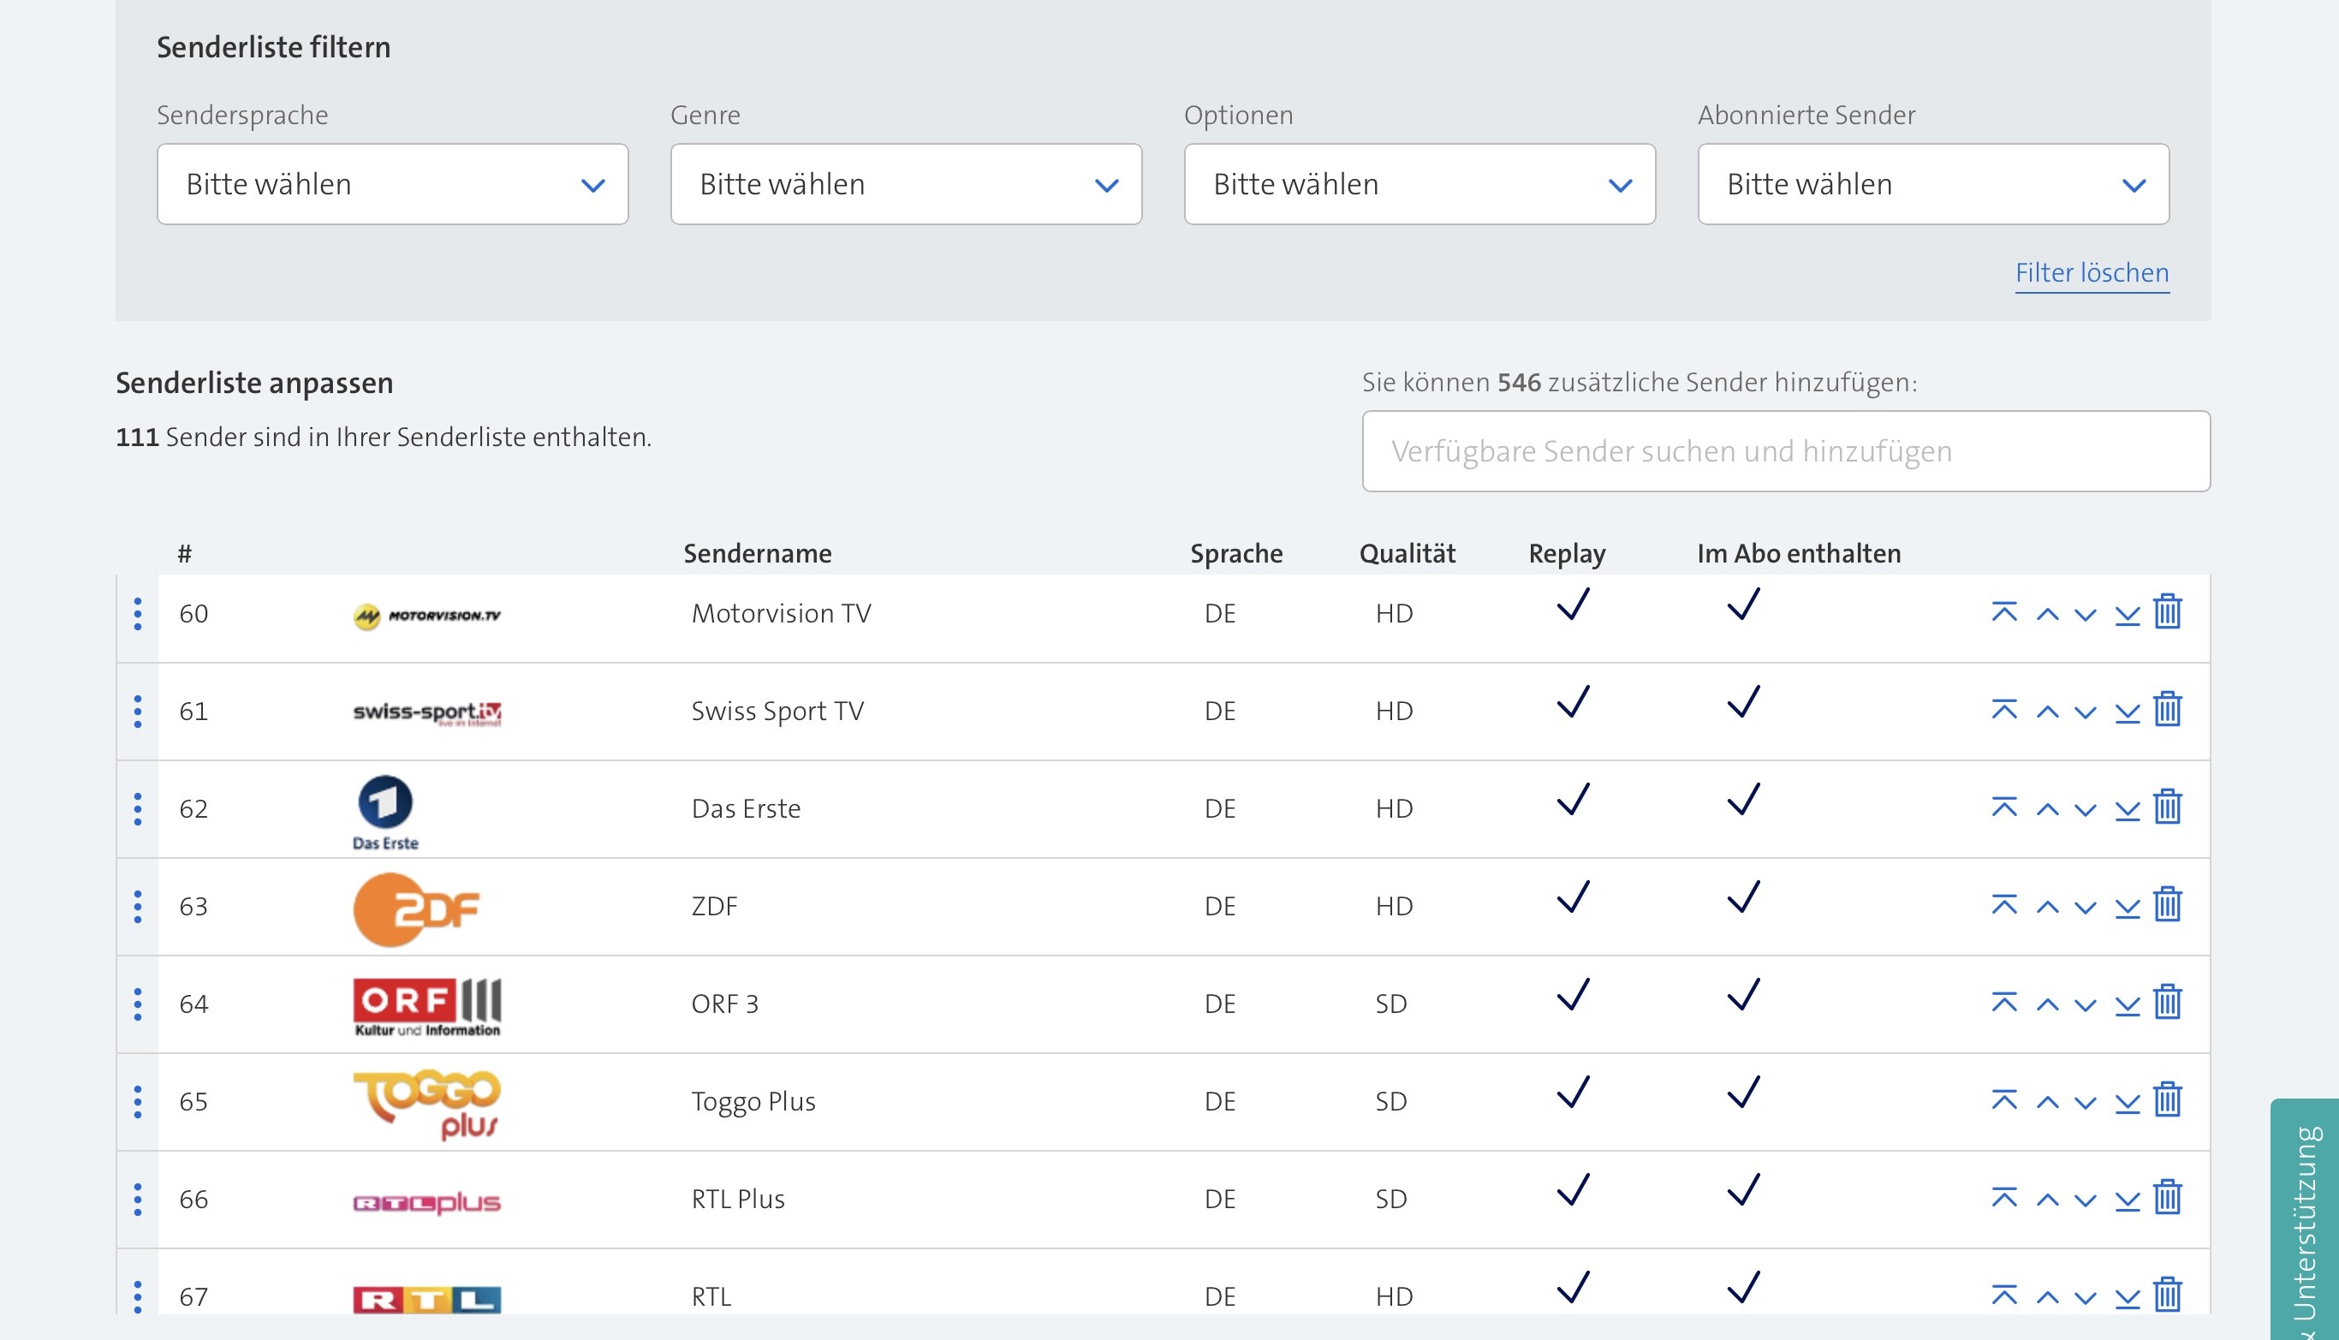Screen dimensions: 2339x1340
Task: Click drag handle for Das Erste row
Action: click(138, 808)
